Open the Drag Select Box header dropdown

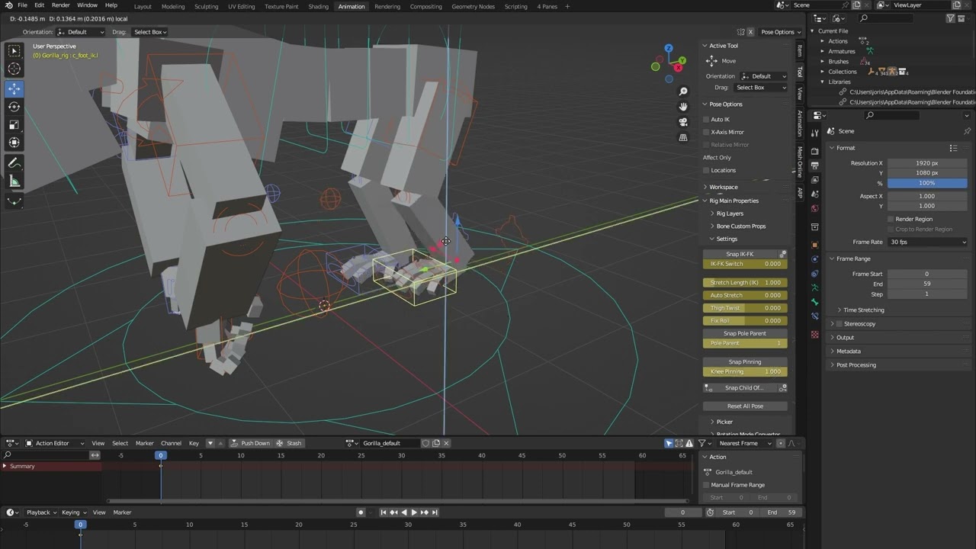pos(149,32)
